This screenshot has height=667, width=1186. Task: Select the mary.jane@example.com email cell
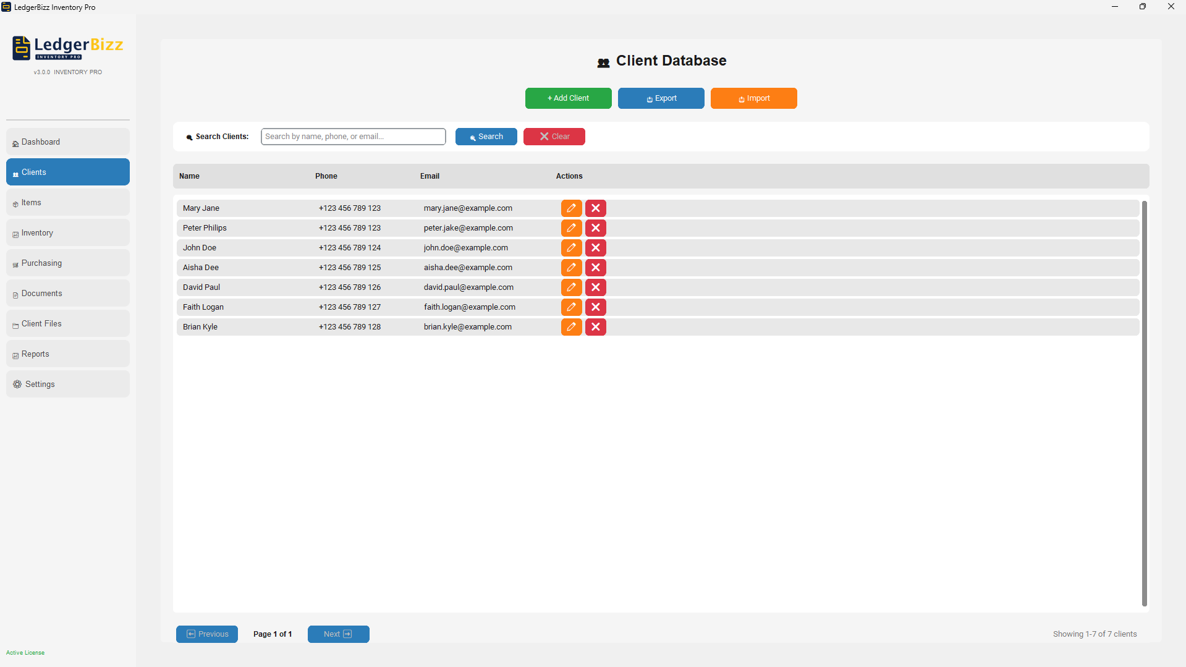click(x=468, y=208)
